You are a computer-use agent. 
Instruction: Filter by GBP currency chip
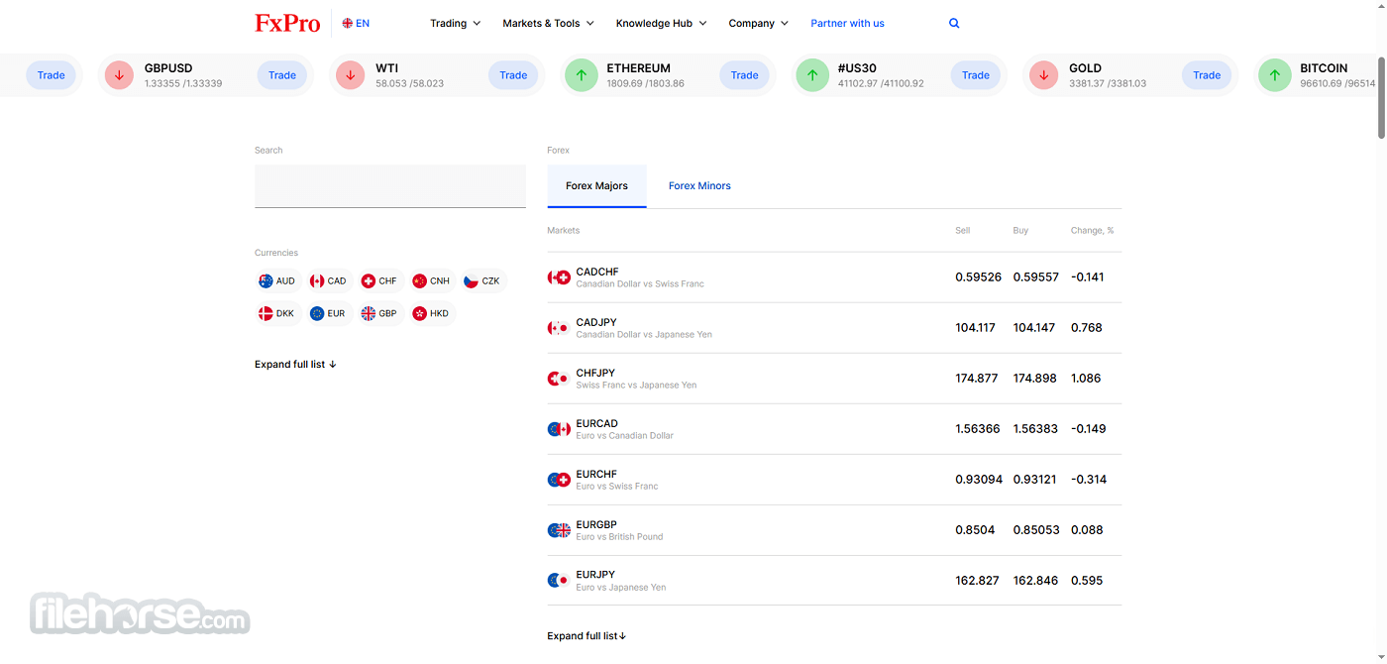[380, 313]
